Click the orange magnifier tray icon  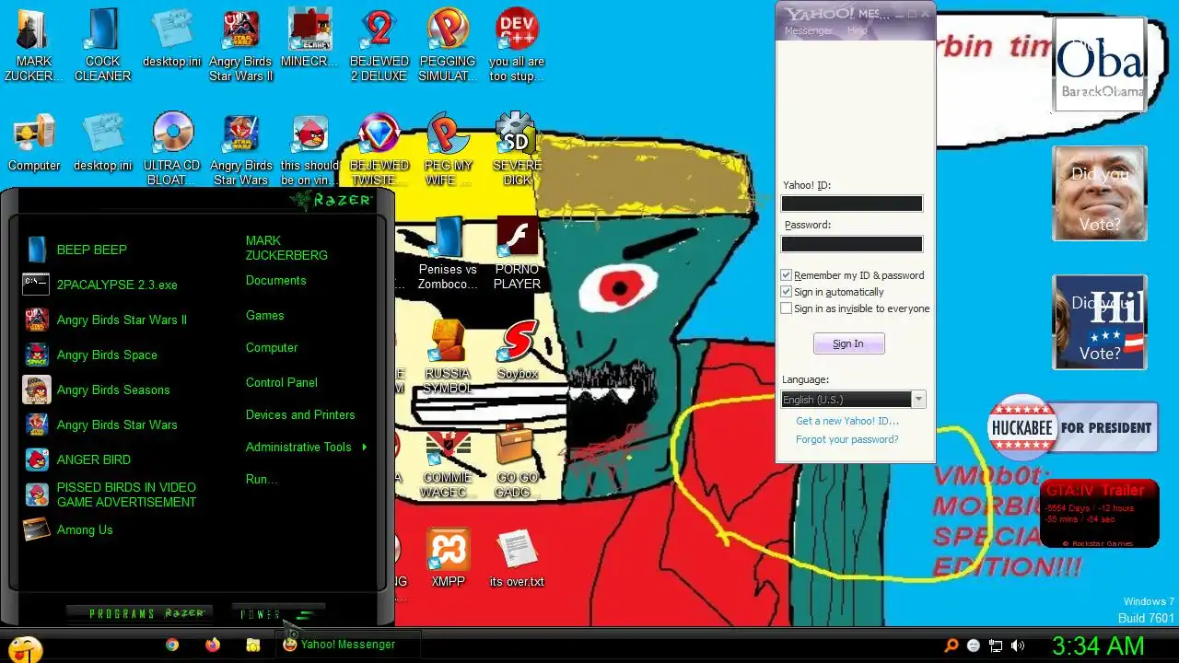951,646
